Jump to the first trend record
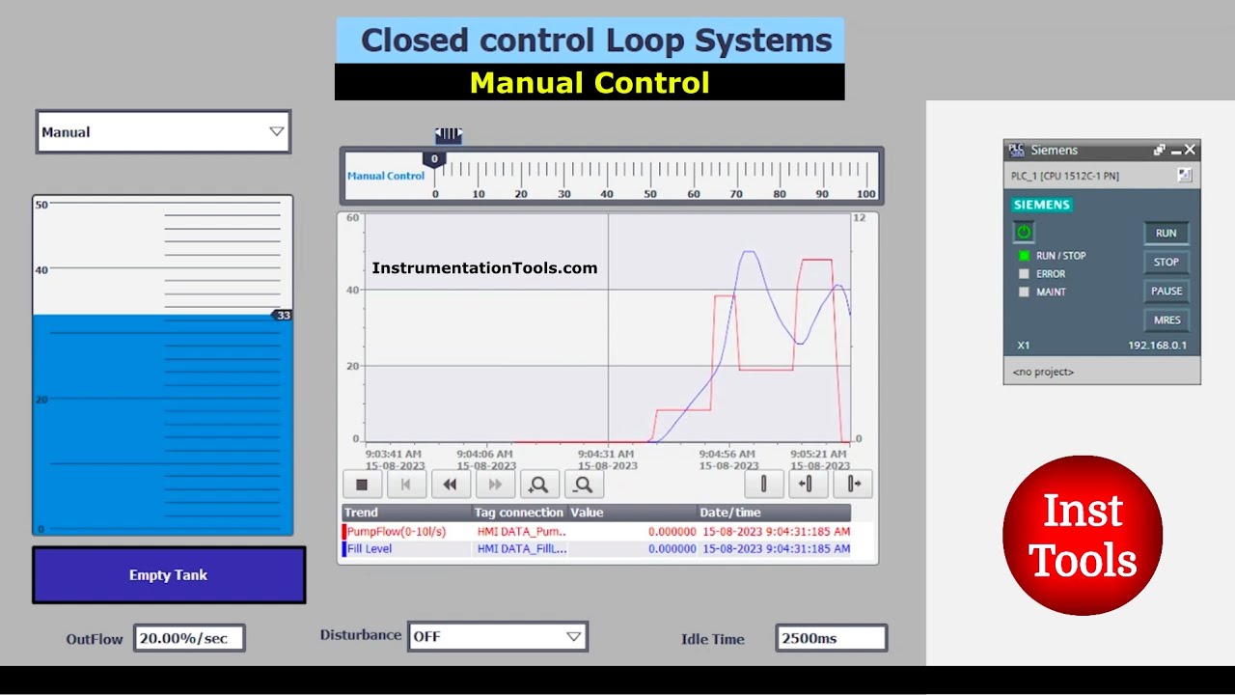1235x695 pixels. pos(405,484)
